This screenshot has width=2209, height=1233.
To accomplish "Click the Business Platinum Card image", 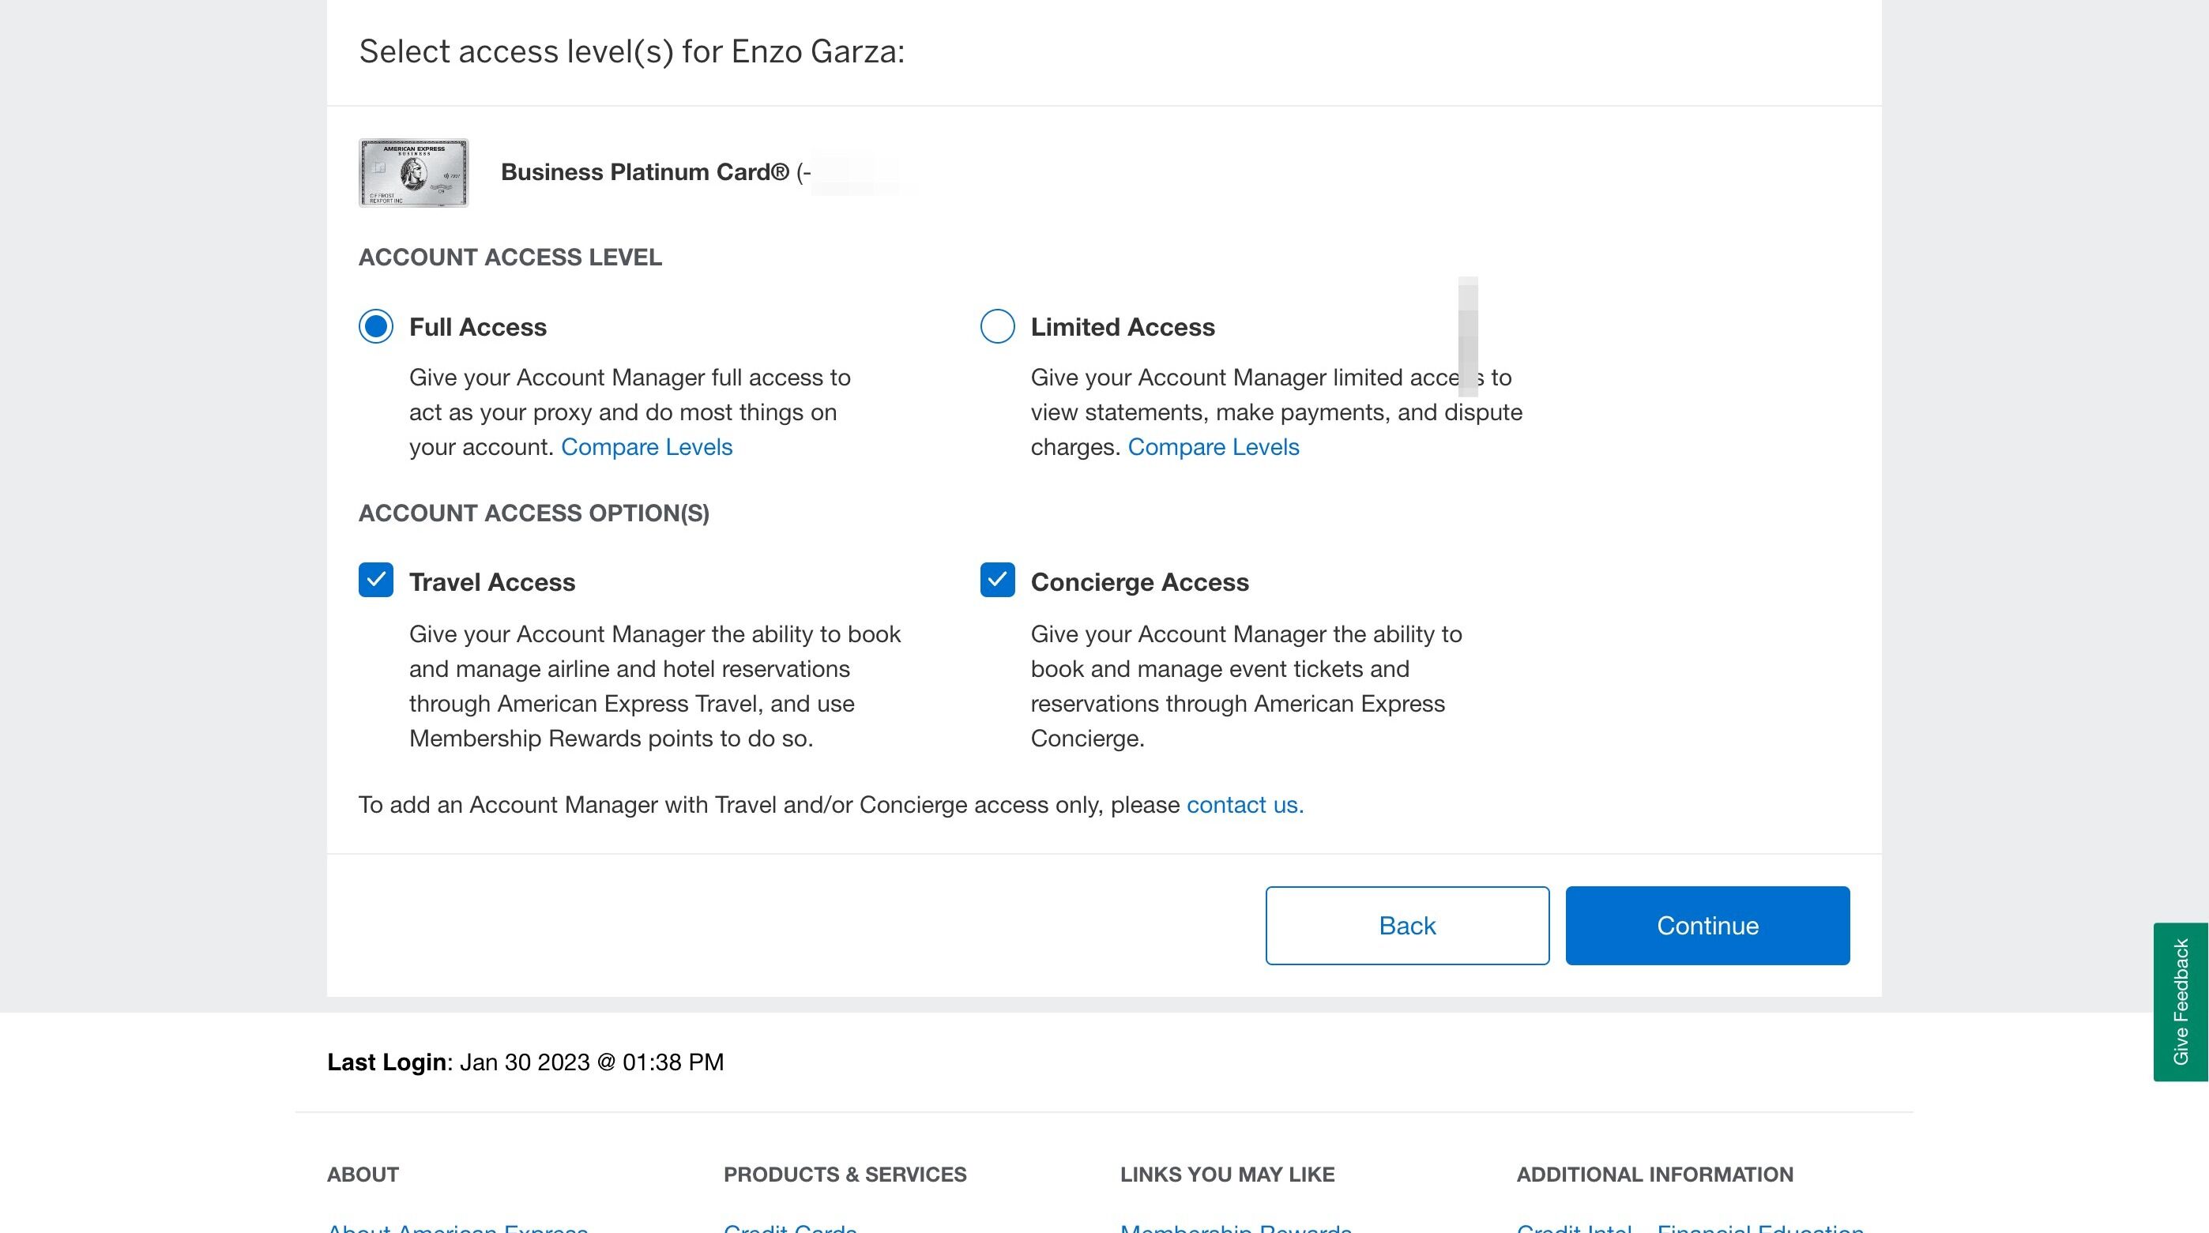I will (413, 172).
